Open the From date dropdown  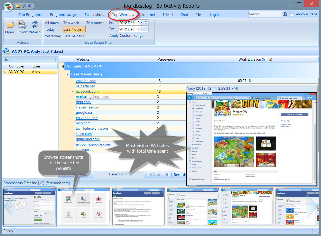click(x=142, y=23)
